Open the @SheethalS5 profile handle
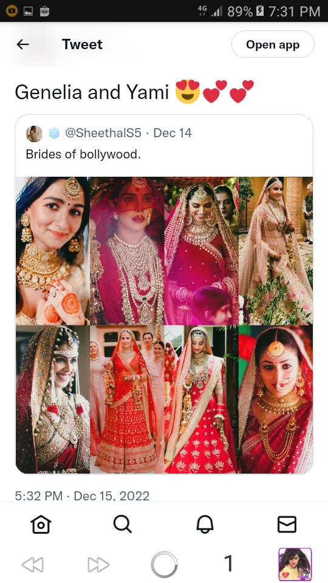Viewport: 328px width, 583px height. 103,133
